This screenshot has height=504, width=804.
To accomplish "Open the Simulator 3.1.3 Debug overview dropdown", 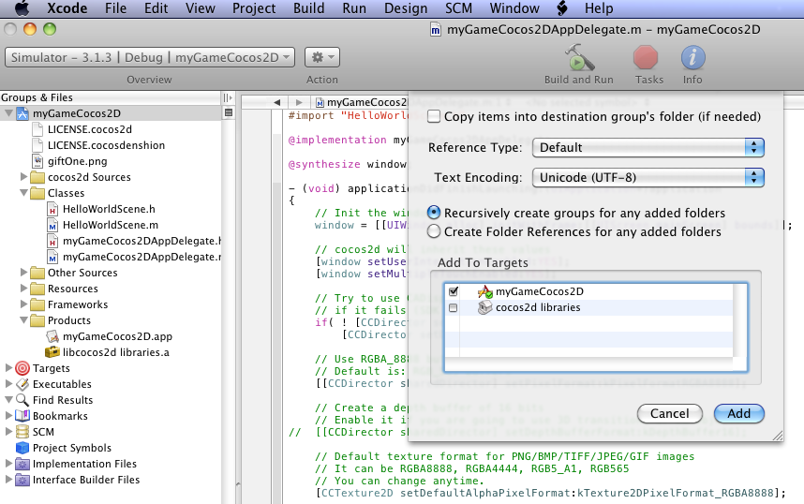I will click(x=150, y=57).
